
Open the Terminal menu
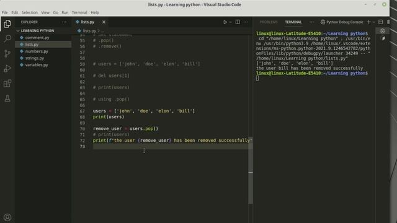(79, 12)
